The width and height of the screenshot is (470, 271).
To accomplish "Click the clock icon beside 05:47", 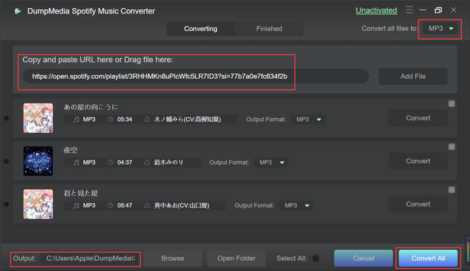I will click(110, 205).
